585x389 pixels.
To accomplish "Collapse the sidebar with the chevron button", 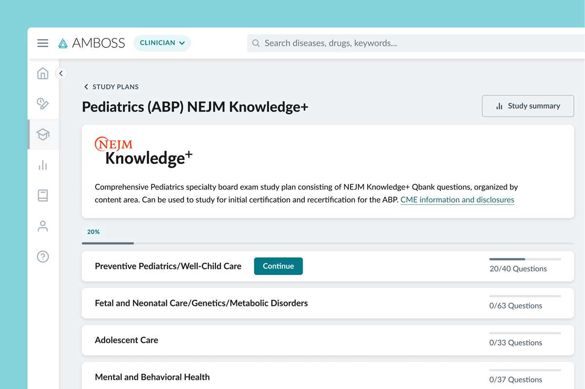I will click(61, 74).
